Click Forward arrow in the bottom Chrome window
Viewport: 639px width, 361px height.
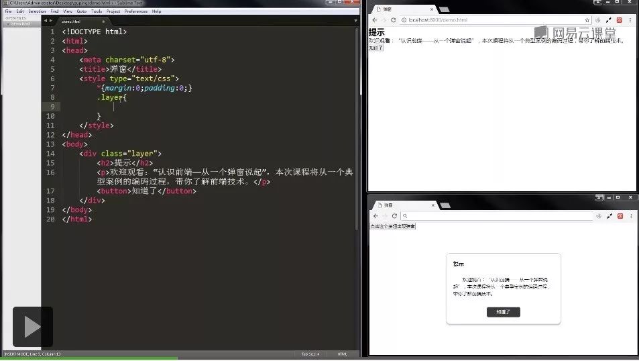(385, 216)
